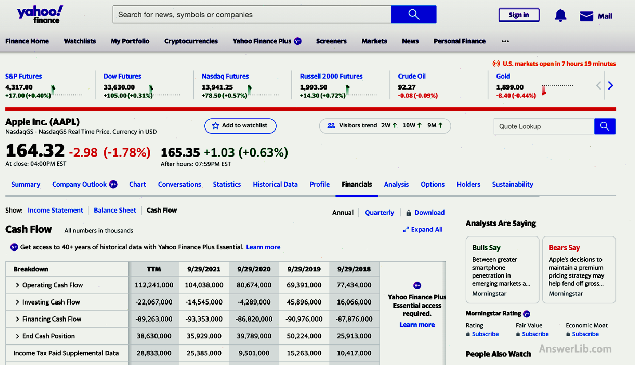Click the Yahoo Finance logo
The width and height of the screenshot is (635, 365).
click(40, 15)
